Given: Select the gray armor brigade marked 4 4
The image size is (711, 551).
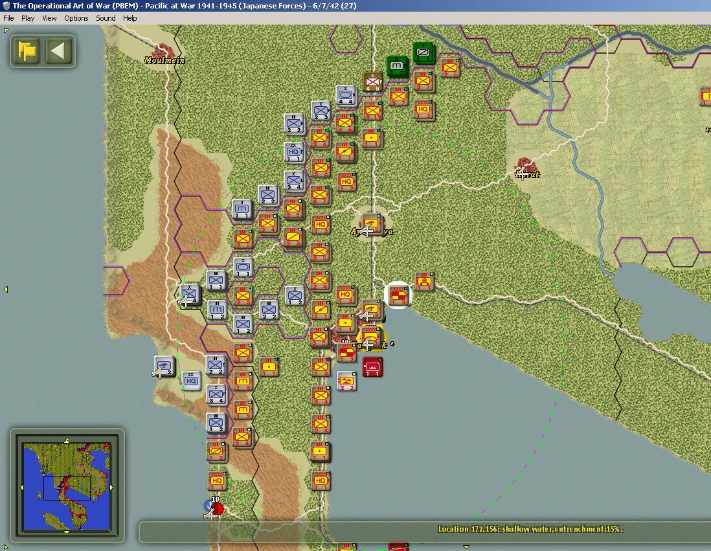Looking at the screenshot, I should click(x=346, y=95).
